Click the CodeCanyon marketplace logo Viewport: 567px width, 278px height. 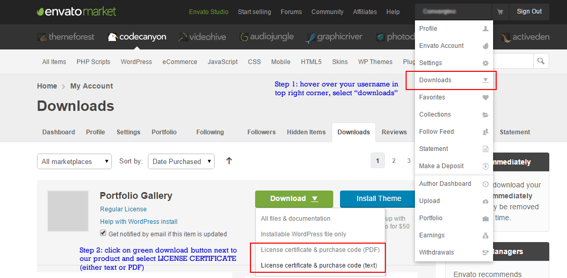(137, 37)
